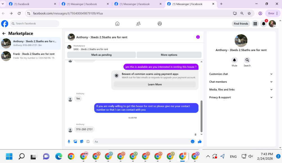The width and height of the screenshot is (282, 163).
Task: Click the install app icon in address bar
Action: [x=235, y=13]
